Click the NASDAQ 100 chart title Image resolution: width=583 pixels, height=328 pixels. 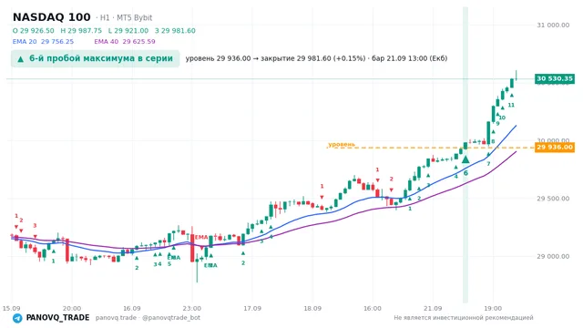(x=52, y=17)
